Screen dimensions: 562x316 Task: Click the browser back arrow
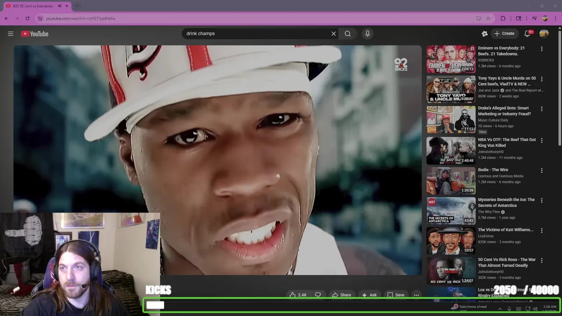tap(7, 18)
